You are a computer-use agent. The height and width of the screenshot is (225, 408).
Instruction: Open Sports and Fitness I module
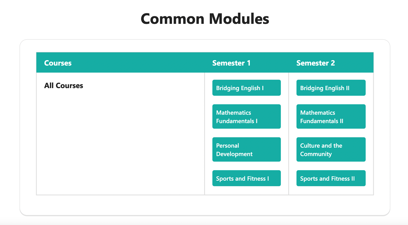(x=246, y=178)
